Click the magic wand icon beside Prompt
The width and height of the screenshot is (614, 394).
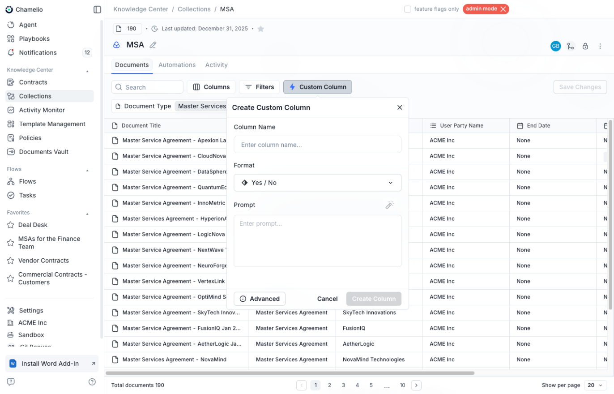point(389,205)
